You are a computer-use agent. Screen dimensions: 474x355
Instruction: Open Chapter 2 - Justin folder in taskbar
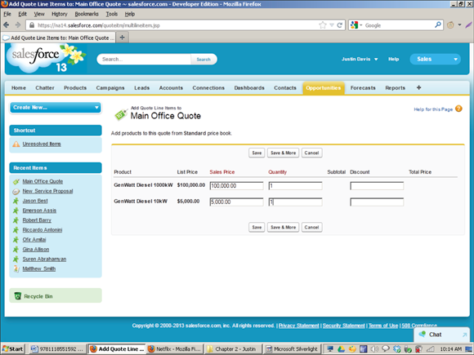point(232,348)
